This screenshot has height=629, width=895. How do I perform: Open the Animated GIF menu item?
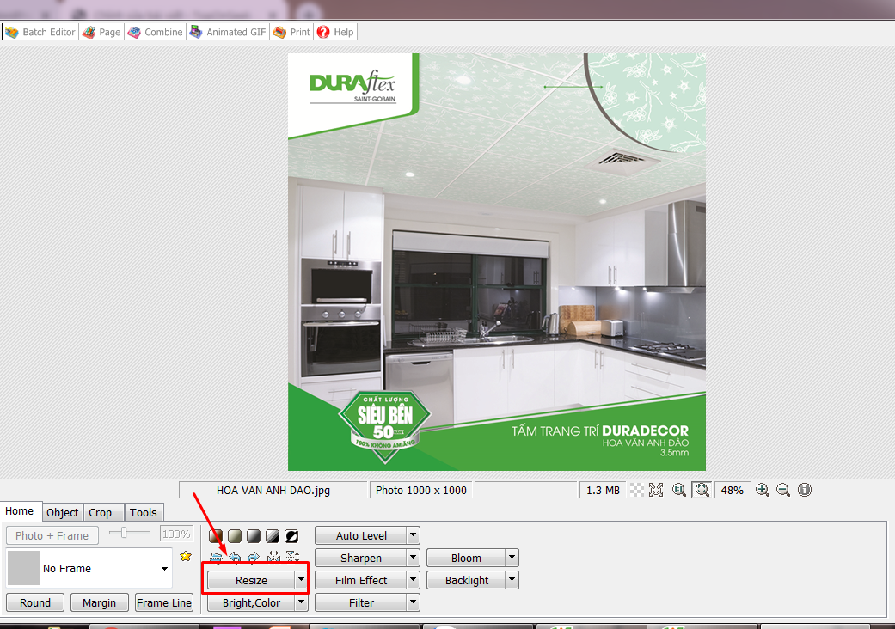(228, 32)
